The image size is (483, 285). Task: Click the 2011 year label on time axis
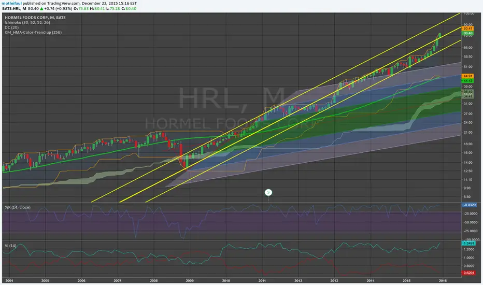[262, 281]
